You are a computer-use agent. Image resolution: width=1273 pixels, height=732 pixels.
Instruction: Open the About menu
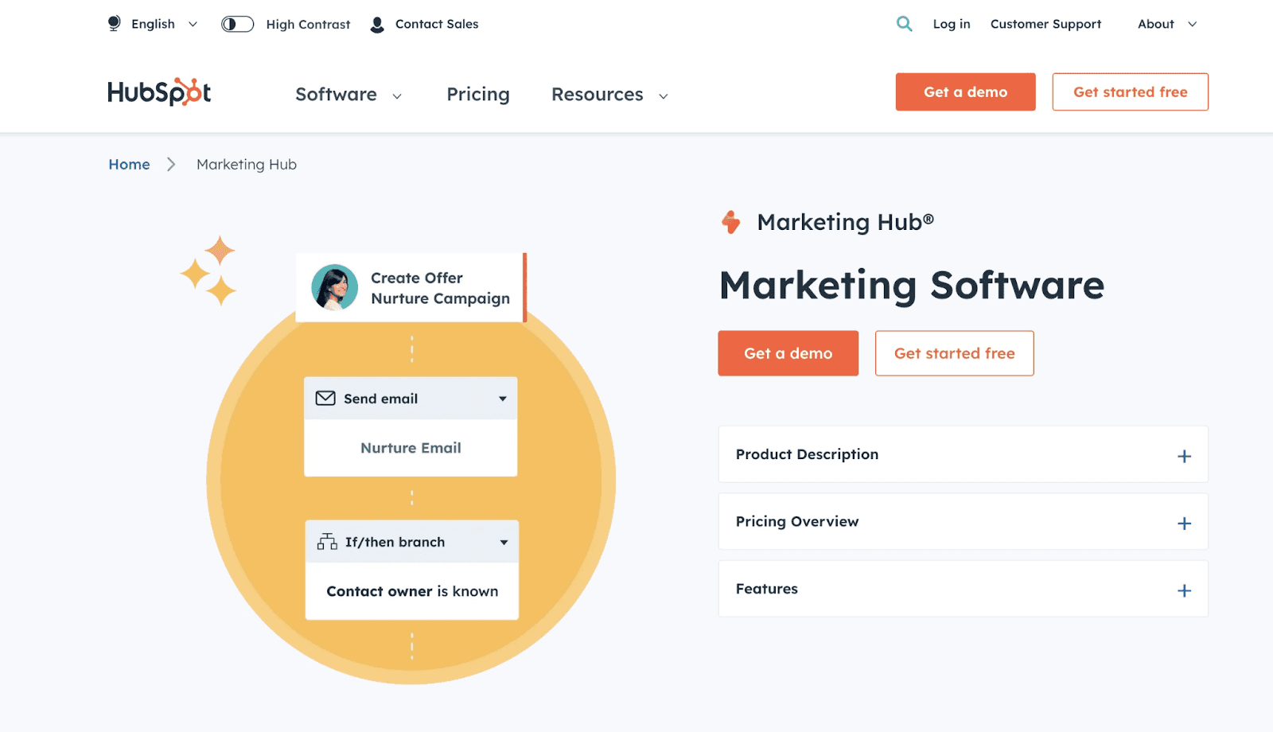1156,24
